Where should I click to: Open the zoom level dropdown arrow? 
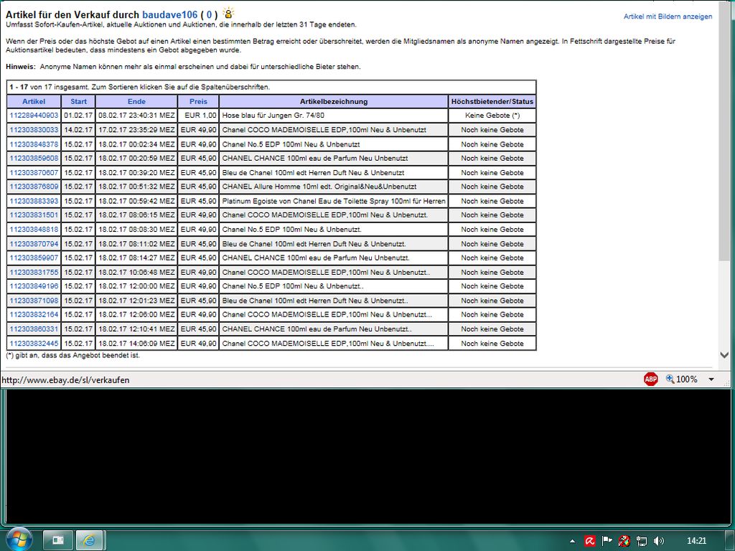coord(711,379)
